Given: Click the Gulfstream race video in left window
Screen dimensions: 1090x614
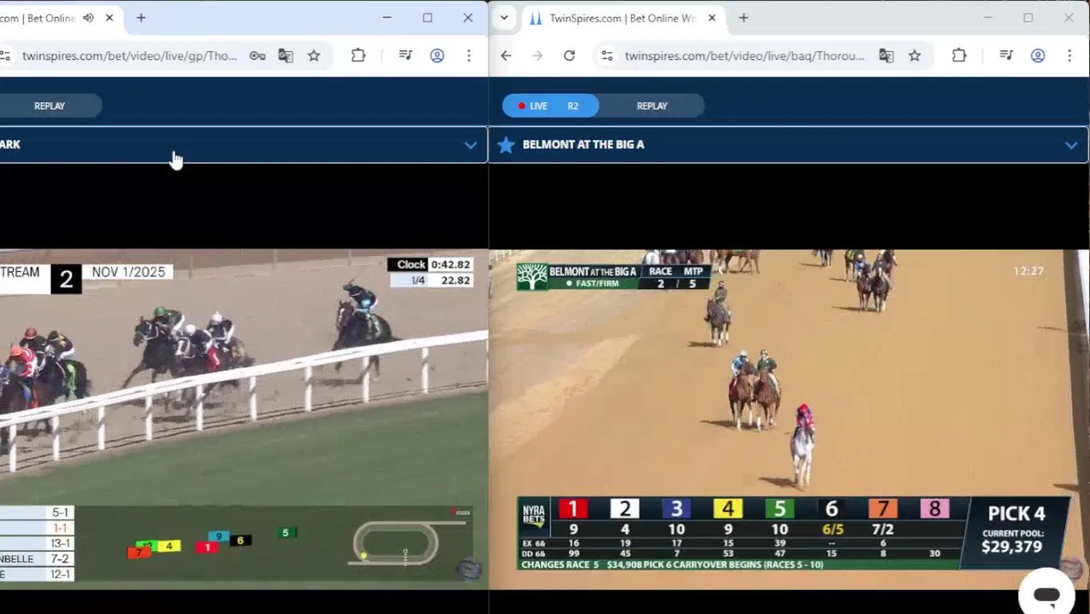Looking at the screenshot, I should [x=244, y=419].
